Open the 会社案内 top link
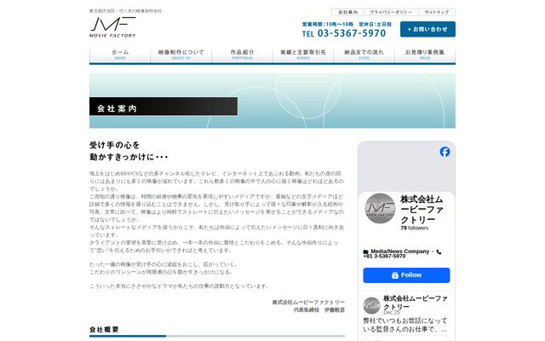 click(x=348, y=12)
